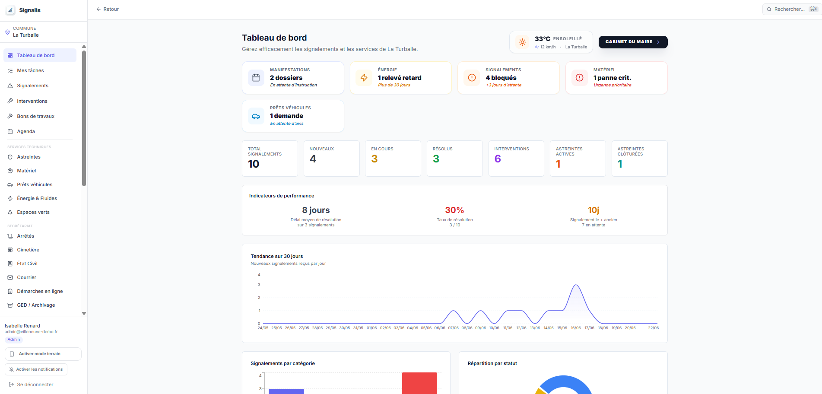Click the Bons de travaux hammer icon
Image resolution: width=822 pixels, height=394 pixels.
tap(10, 116)
